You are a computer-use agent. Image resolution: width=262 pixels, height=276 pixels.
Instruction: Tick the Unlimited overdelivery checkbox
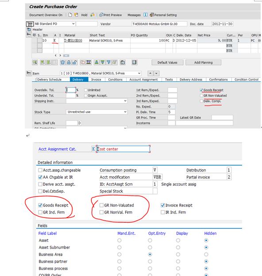[x=85, y=90]
